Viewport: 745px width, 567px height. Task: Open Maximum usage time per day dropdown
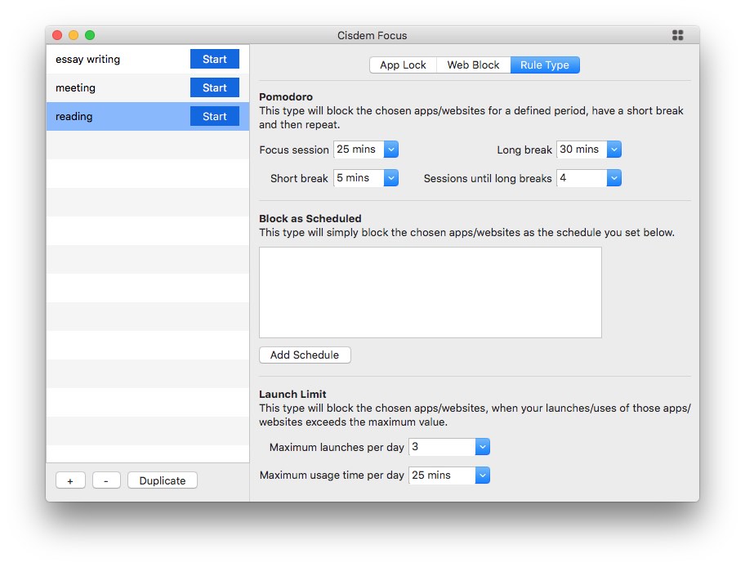(482, 475)
